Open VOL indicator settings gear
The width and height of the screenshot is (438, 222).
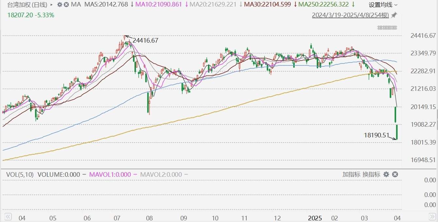point(386,174)
